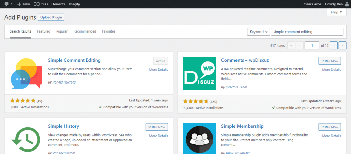Click the plugin search input field
The image size is (351, 154).
pos(307,32)
